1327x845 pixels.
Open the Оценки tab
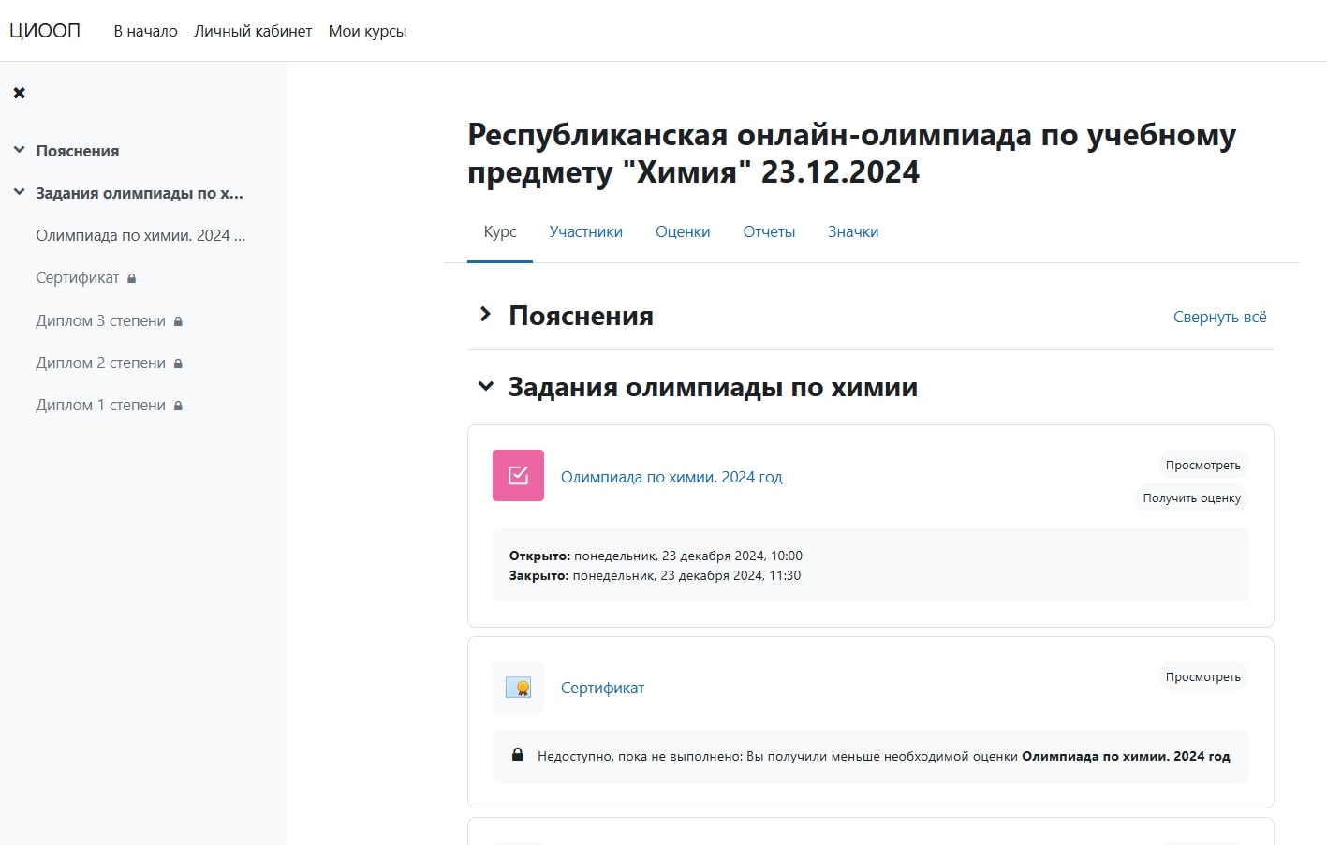(682, 231)
